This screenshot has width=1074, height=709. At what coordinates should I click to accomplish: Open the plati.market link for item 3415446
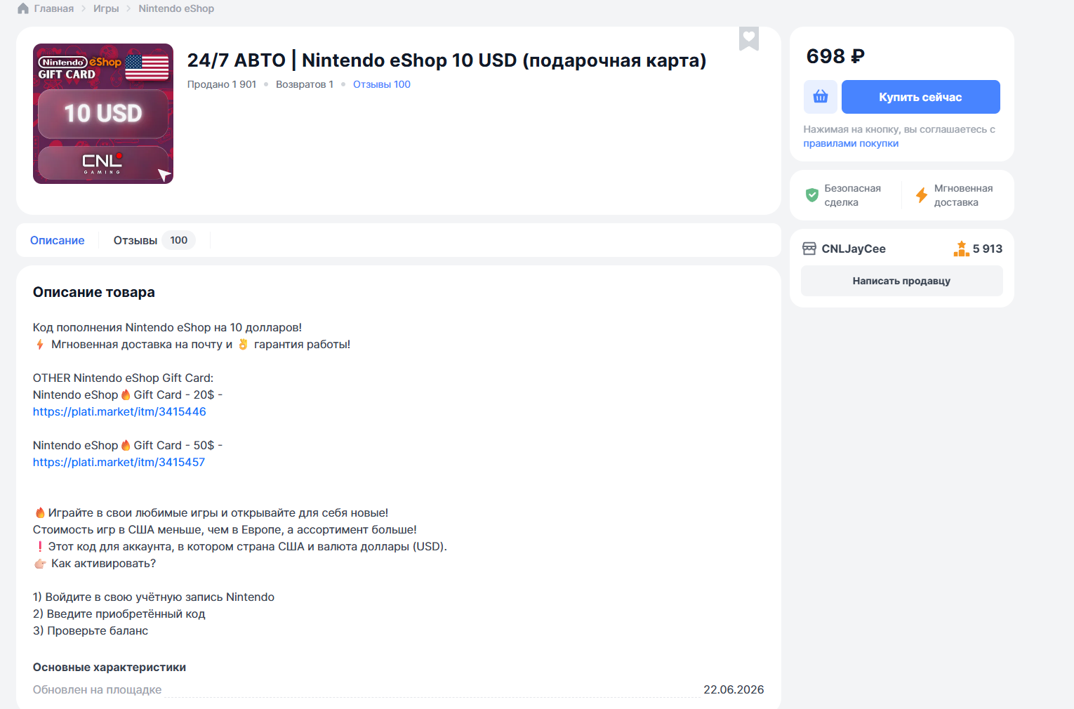(x=119, y=411)
